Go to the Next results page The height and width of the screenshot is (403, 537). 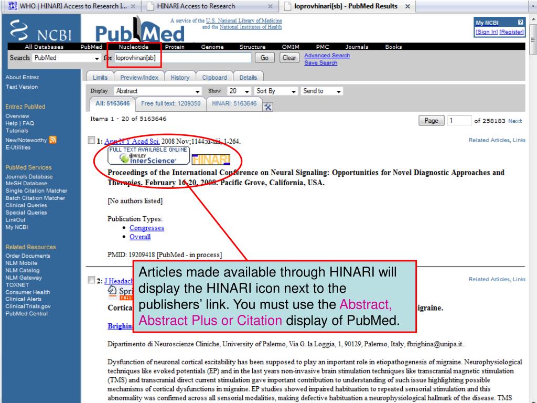pyautogui.click(x=515, y=121)
